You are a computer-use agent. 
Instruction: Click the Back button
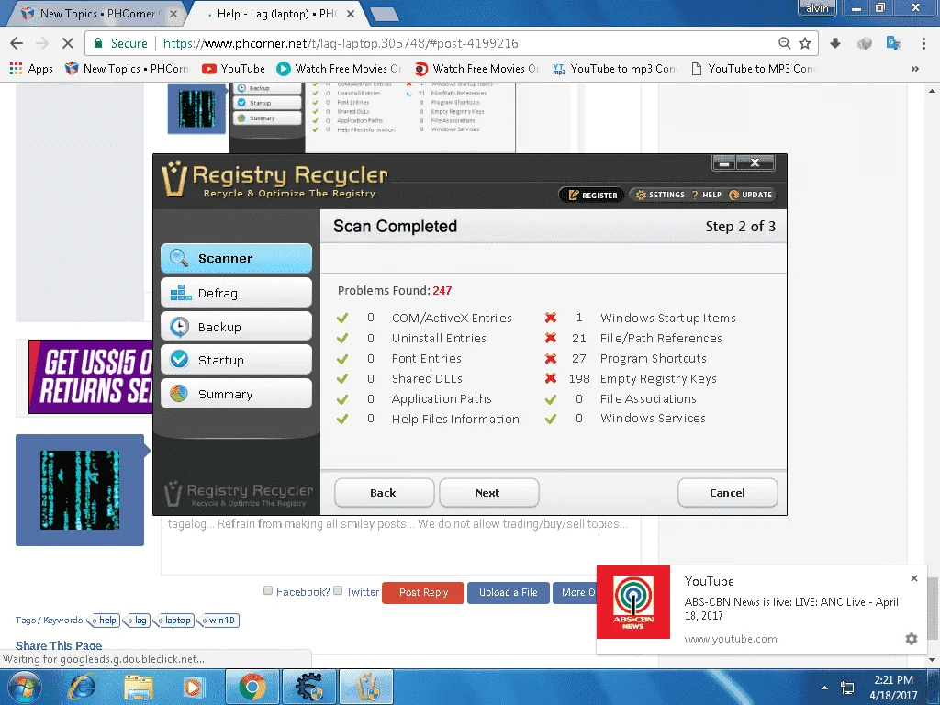tap(384, 493)
